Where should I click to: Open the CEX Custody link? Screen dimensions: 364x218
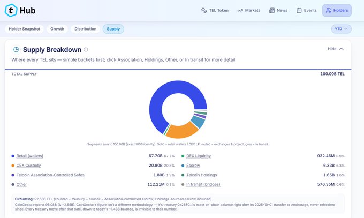click(28, 166)
